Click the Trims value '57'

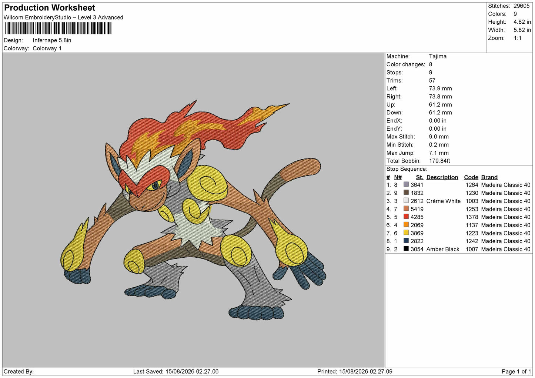click(x=432, y=80)
